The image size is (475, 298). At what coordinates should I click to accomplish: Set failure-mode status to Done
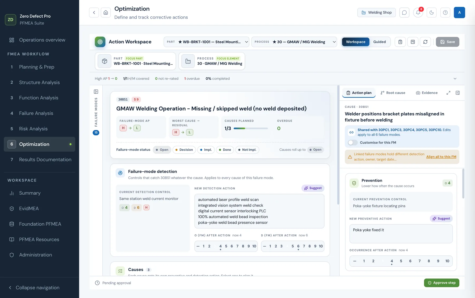click(x=225, y=150)
